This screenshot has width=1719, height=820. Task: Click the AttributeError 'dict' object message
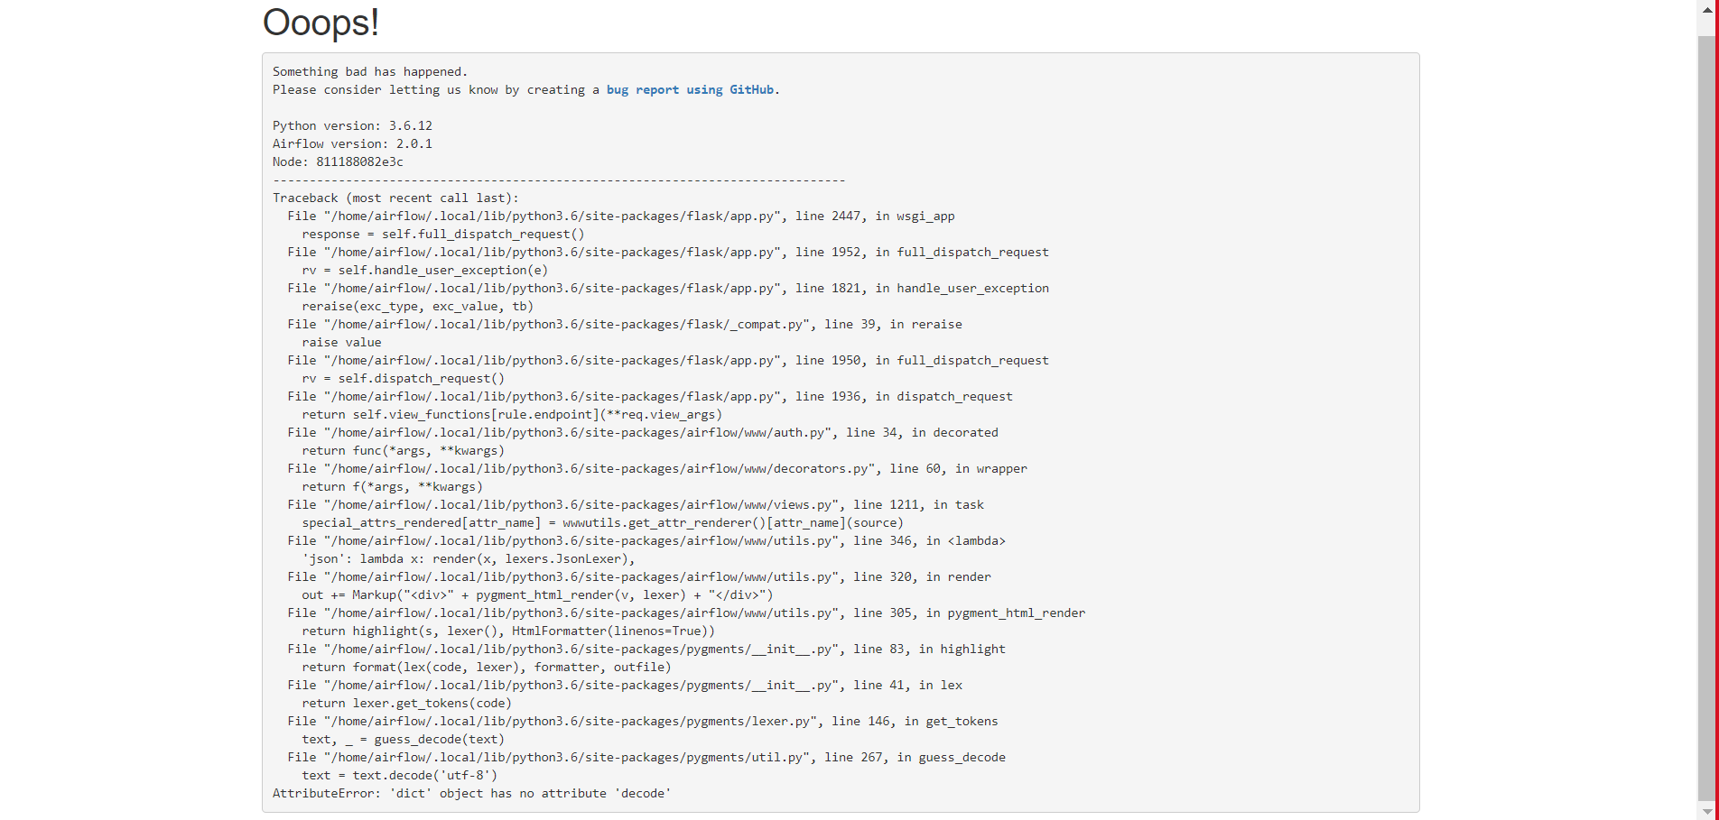tap(472, 793)
